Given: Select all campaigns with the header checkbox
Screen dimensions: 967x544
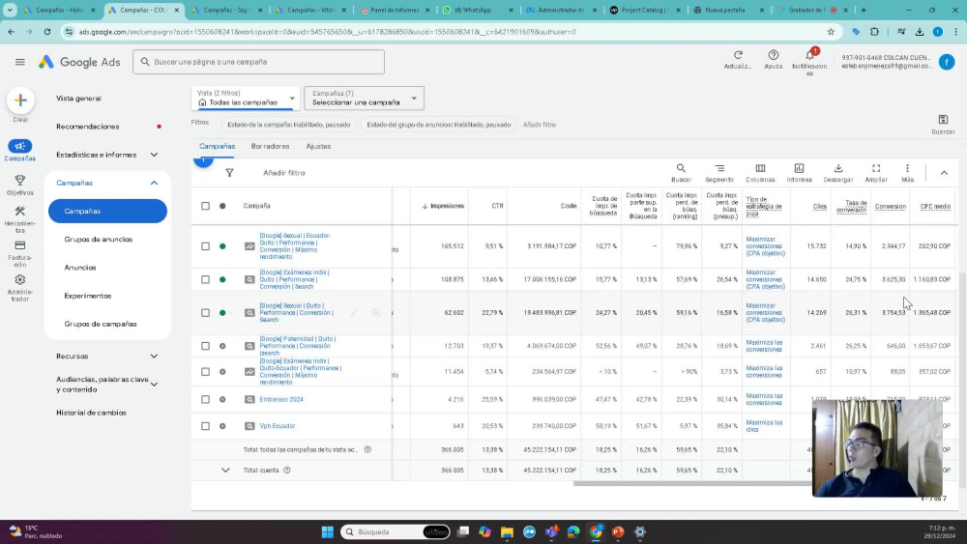Looking at the screenshot, I should coord(205,206).
